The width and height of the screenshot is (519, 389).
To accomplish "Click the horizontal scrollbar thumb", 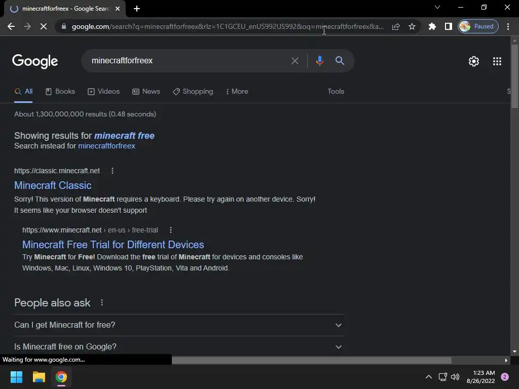I will pos(312,360).
